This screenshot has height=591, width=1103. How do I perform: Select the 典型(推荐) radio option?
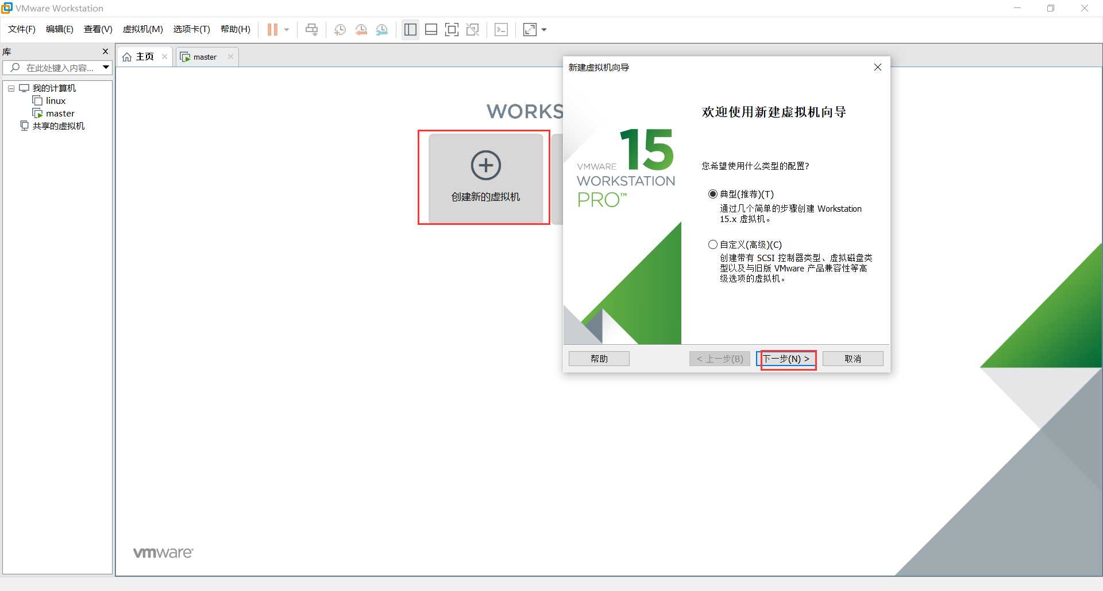tap(713, 194)
